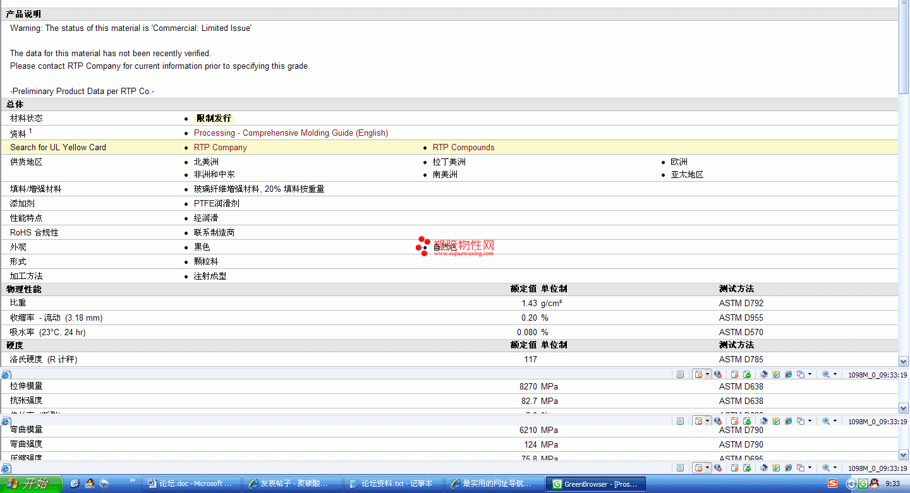
Task: Click the globe with red X above 弯曲模量 row
Action: pyautogui.click(x=718, y=421)
